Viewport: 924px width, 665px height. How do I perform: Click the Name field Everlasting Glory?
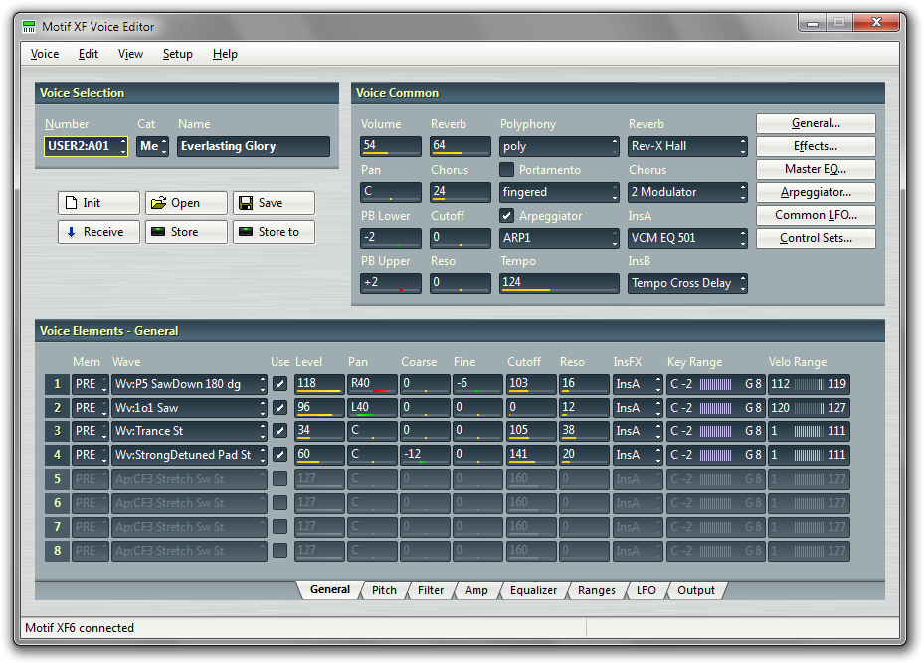(254, 146)
